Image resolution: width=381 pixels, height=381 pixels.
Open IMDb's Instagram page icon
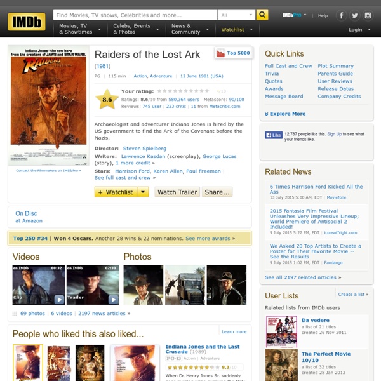coord(368,15)
